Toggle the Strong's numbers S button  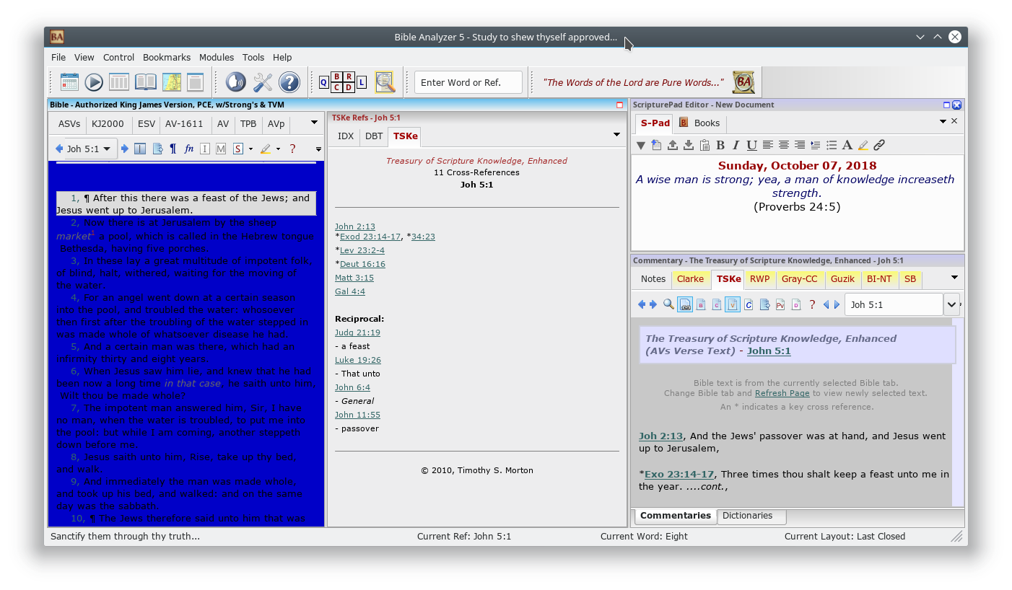[x=237, y=149]
